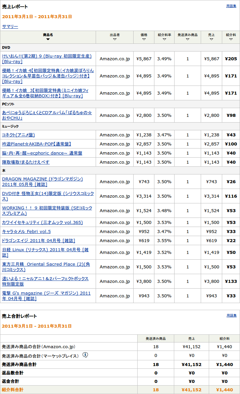Open キャラ☆メル Febri vol.5 link
Viewport: 240px width, 394px height.
click(x=27, y=231)
